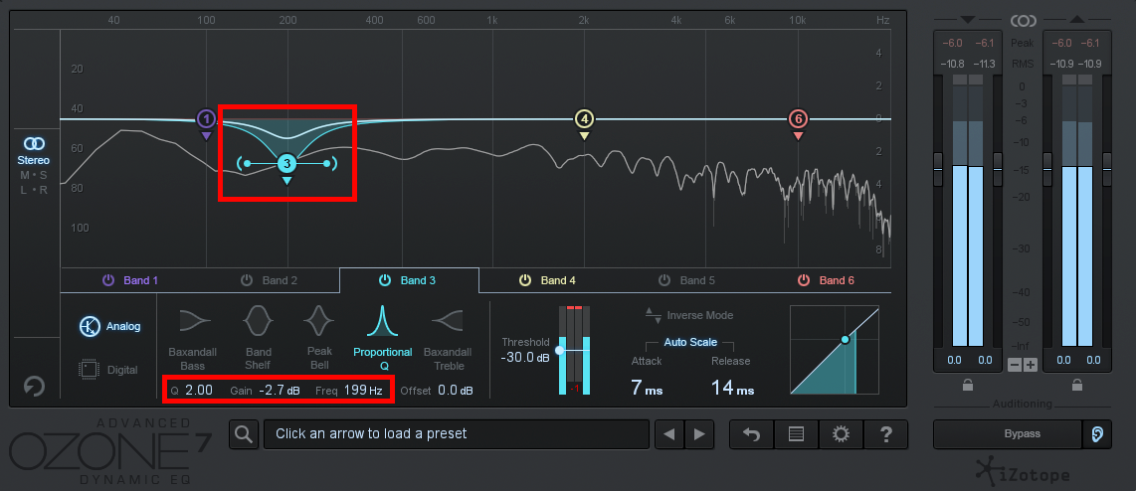
Task: Switch to L•R channel mode
Action: click(34, 191)
